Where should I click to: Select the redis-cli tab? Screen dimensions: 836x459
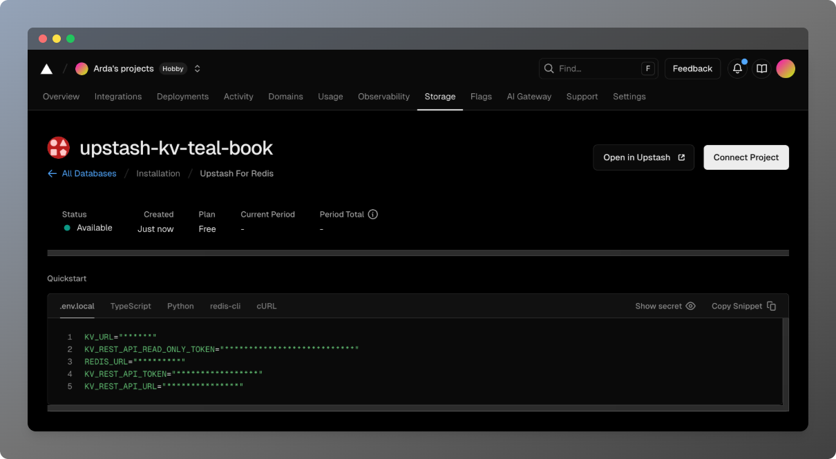pyautogui.click(x=225, y=306)
